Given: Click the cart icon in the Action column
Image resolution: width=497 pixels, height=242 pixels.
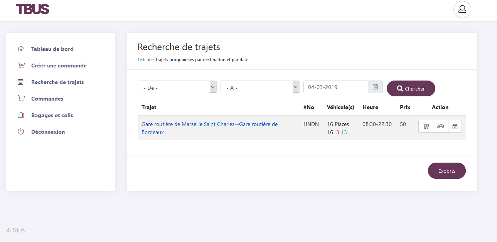Looking at the screenshot, I should point(426,126).
